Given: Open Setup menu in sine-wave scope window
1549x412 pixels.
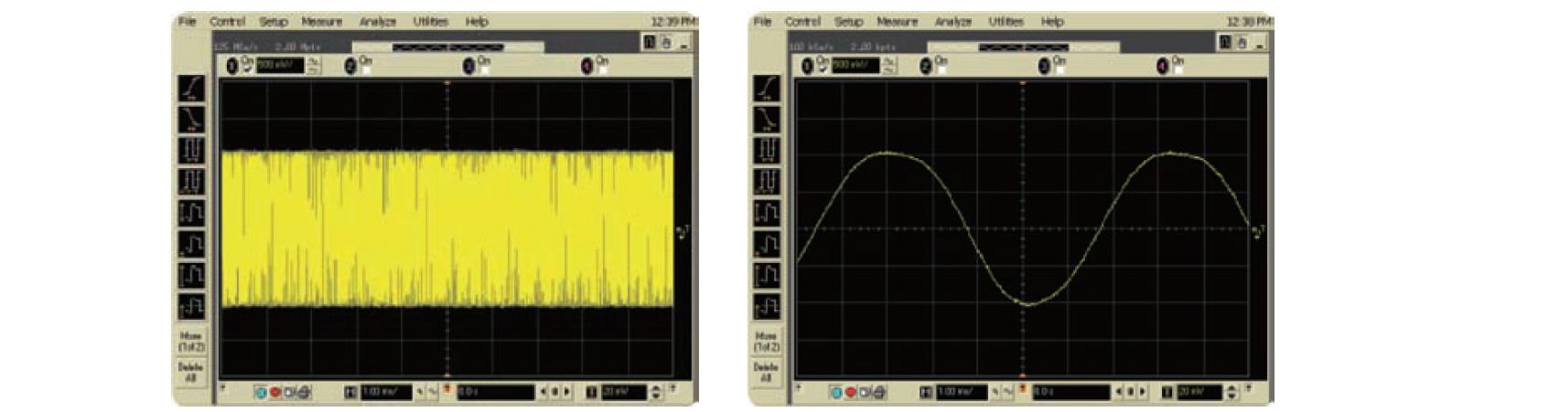Looking at the screenshot, I should coord(848,21).
